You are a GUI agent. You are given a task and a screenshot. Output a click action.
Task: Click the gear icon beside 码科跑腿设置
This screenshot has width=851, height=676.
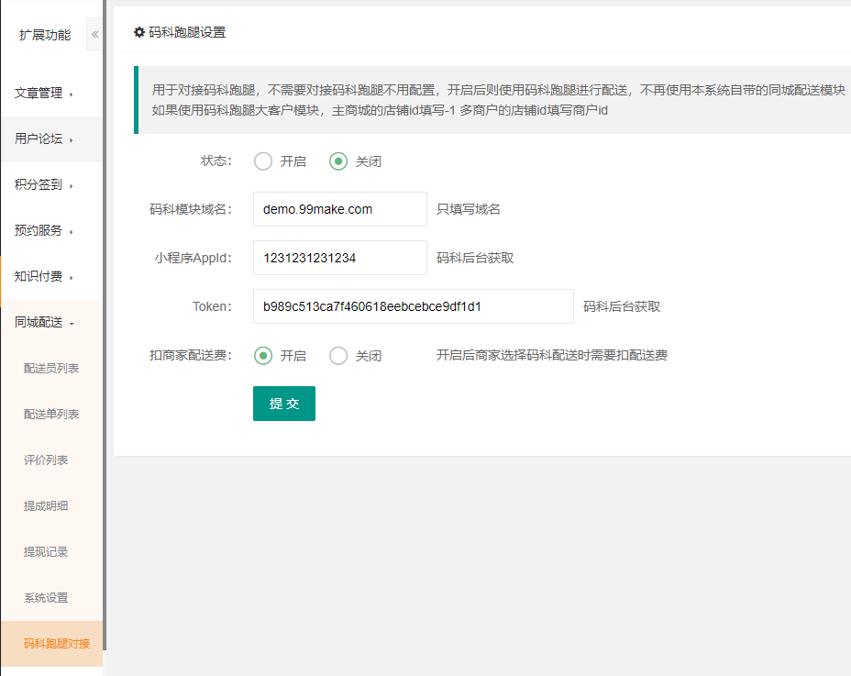[x=139, y=32]
